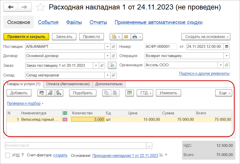Click the envelope email icon
Viewport: 240px width, 164px height.
(x=126, y=37)
